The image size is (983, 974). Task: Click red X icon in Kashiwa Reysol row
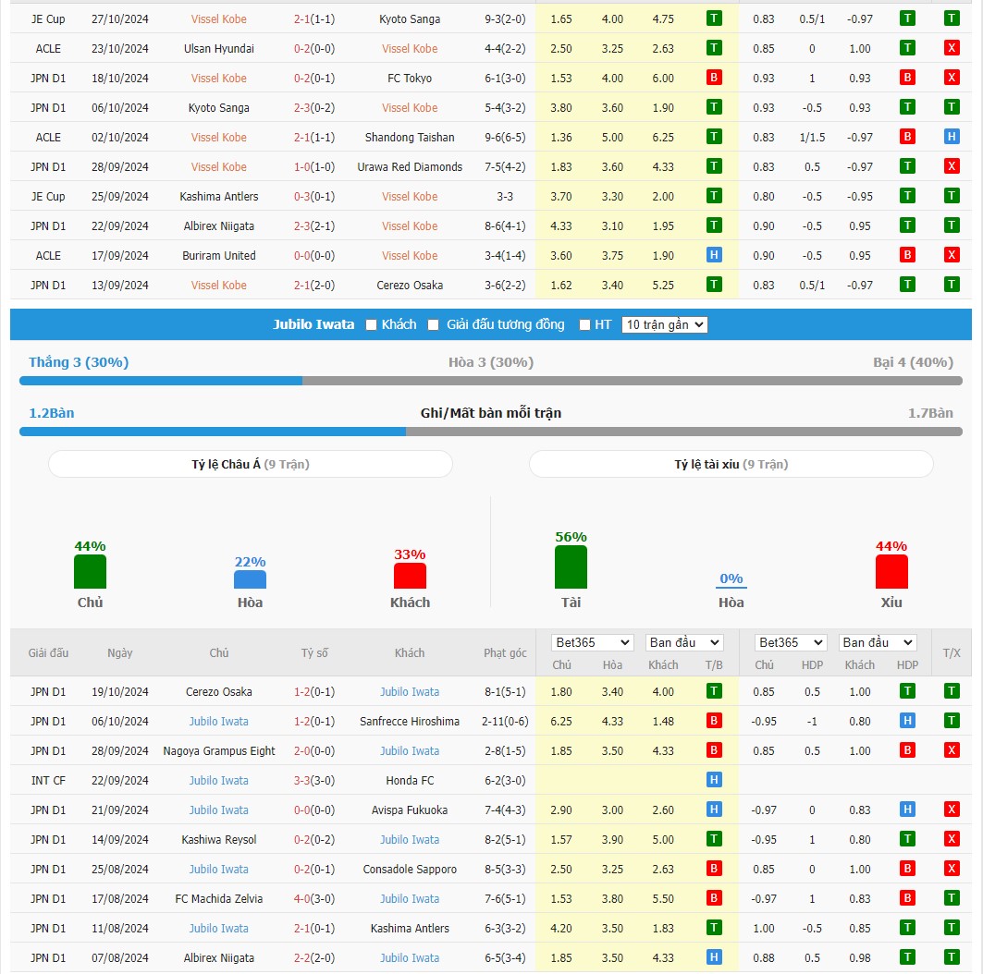[x=951, y=839]
